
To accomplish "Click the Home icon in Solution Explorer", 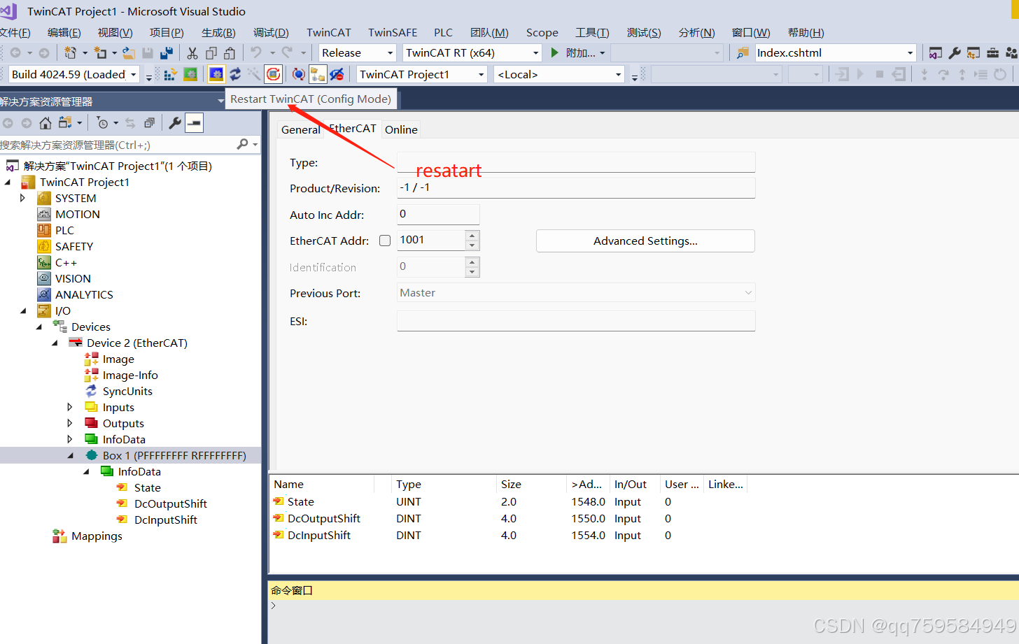I will click(x=45, y=123).
